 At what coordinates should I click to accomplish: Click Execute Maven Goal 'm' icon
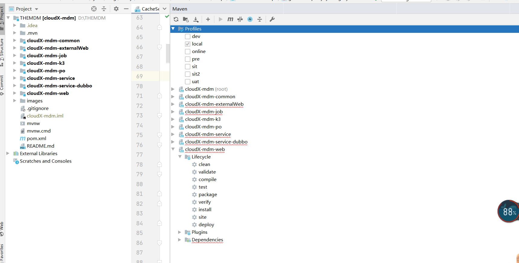pyautogui.click(x=230, y=19)
